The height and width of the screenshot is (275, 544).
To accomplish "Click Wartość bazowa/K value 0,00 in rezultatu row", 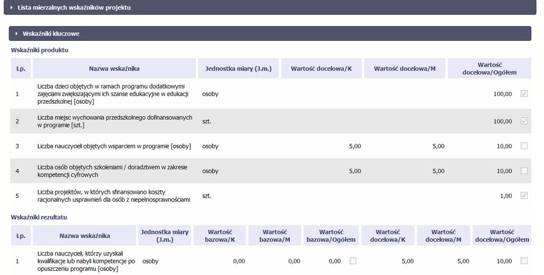I will point(239,261).
